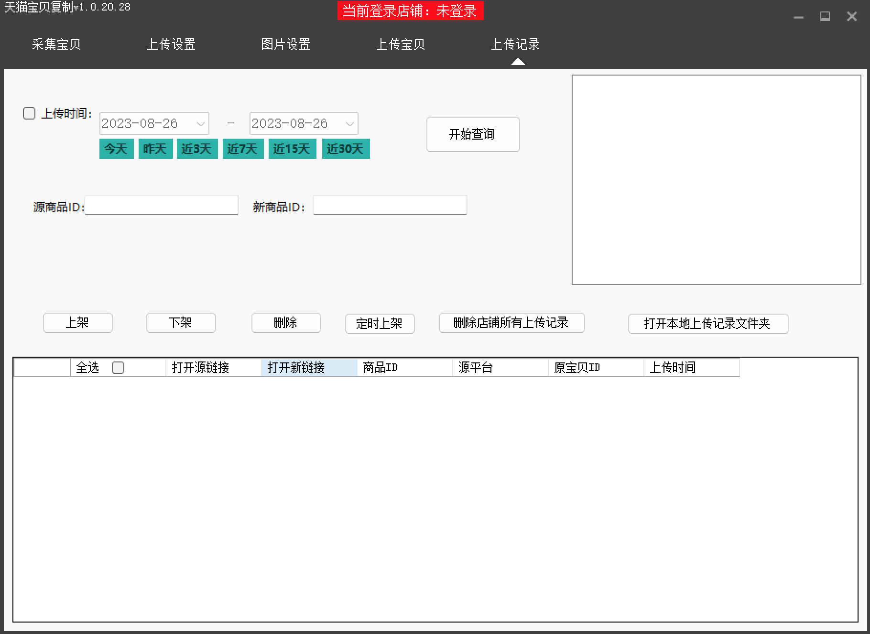Open the 采集宝贝 tab
Viewport: 870px width, 634px height.
[56, 44]
